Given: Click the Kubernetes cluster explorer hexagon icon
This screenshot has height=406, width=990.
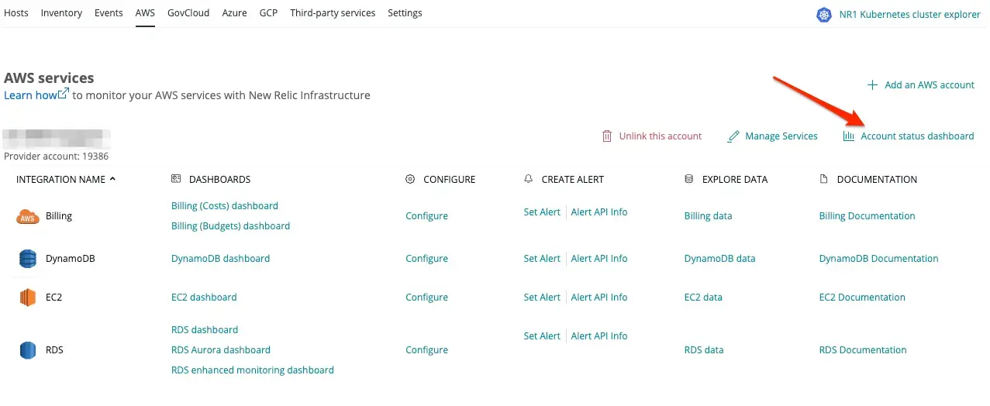Looking at the screenshot, I should point(824,15).
